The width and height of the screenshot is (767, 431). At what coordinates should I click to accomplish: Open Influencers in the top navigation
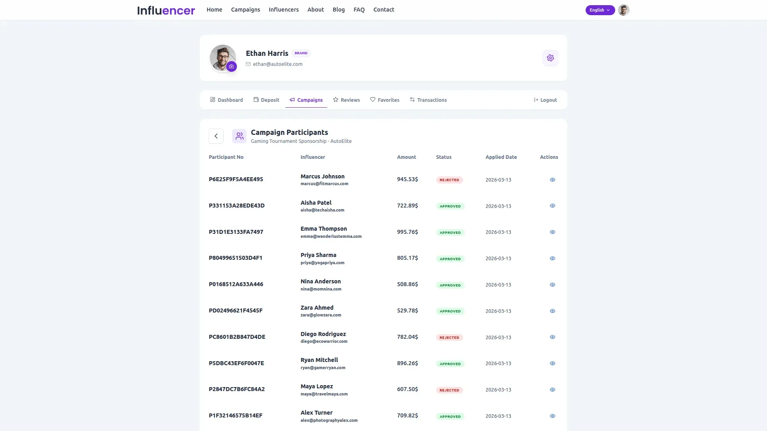(x=283, y=10)
